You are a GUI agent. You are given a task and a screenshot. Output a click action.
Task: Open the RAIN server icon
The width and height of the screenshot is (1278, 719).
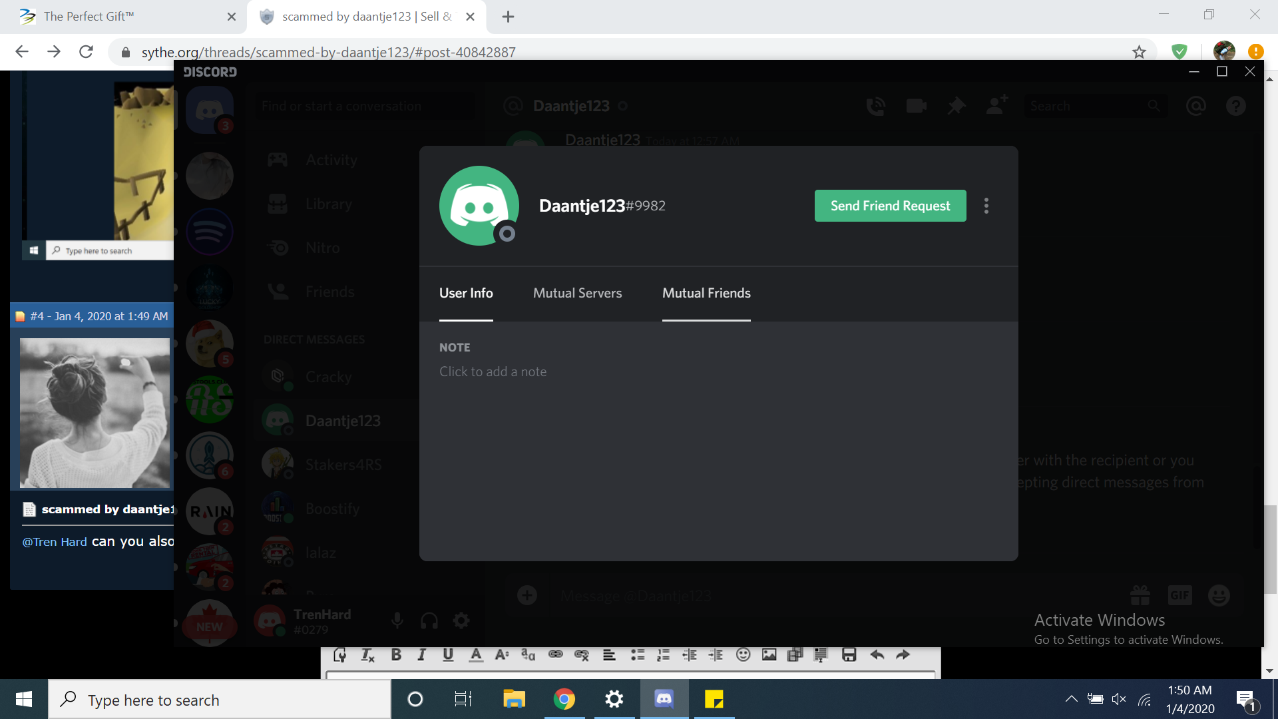pos(210,511)
